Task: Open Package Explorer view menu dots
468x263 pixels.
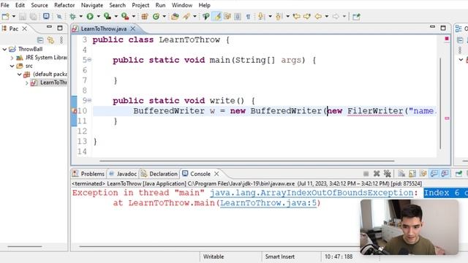Action: click(61, 40)
